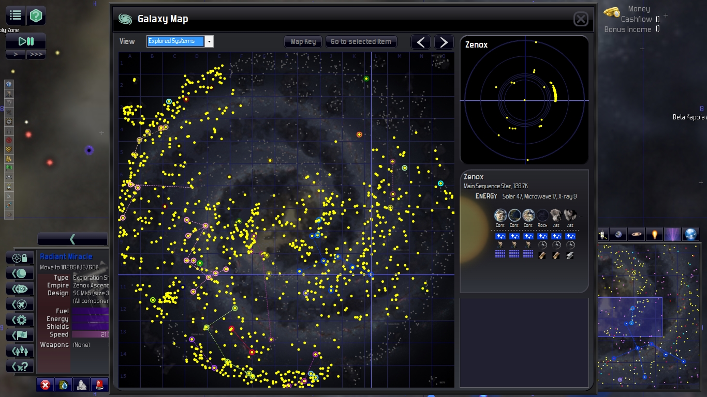
Task: Click the Main Sequence Star, 128.7K text
Action: [492, 186]
